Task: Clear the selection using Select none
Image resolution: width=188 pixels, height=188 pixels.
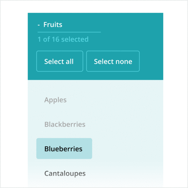Action: click(113, 61)
